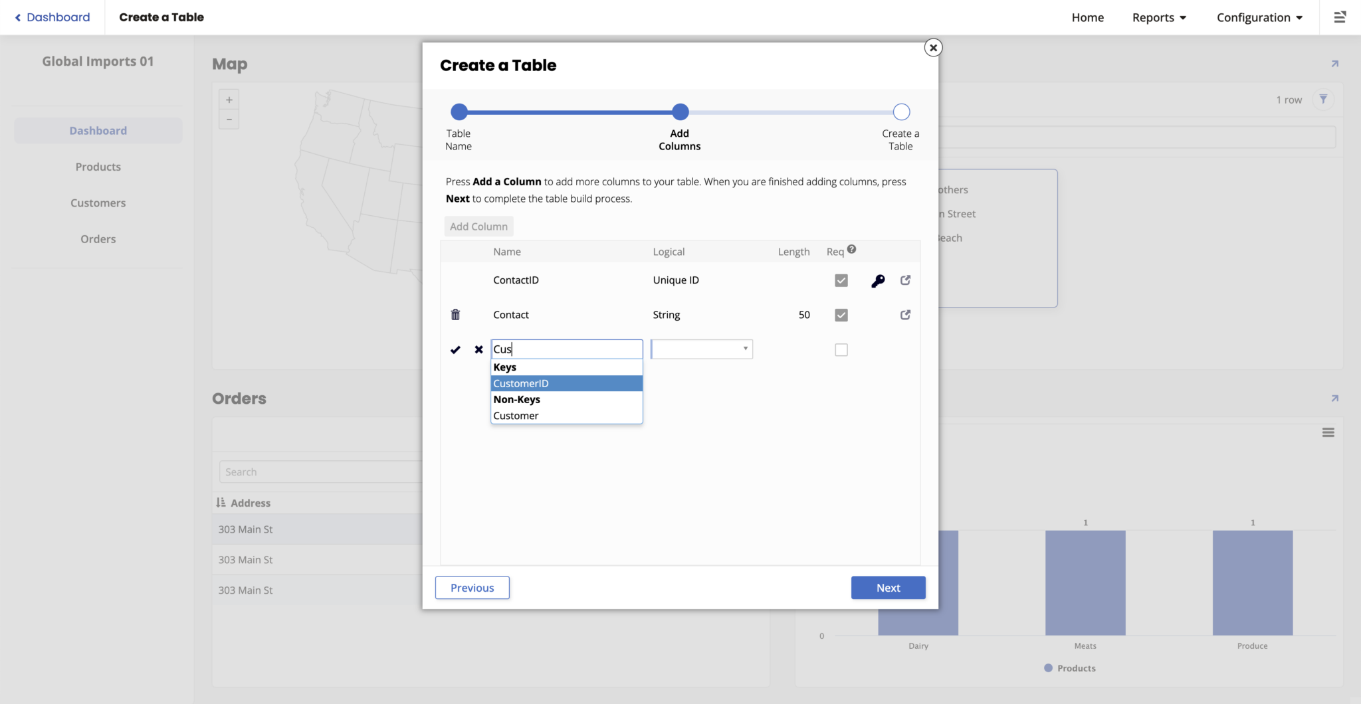Open the external link icon on Contact row
The height and width of the screenshot is (704, 1361).
[x=905, y=314]
